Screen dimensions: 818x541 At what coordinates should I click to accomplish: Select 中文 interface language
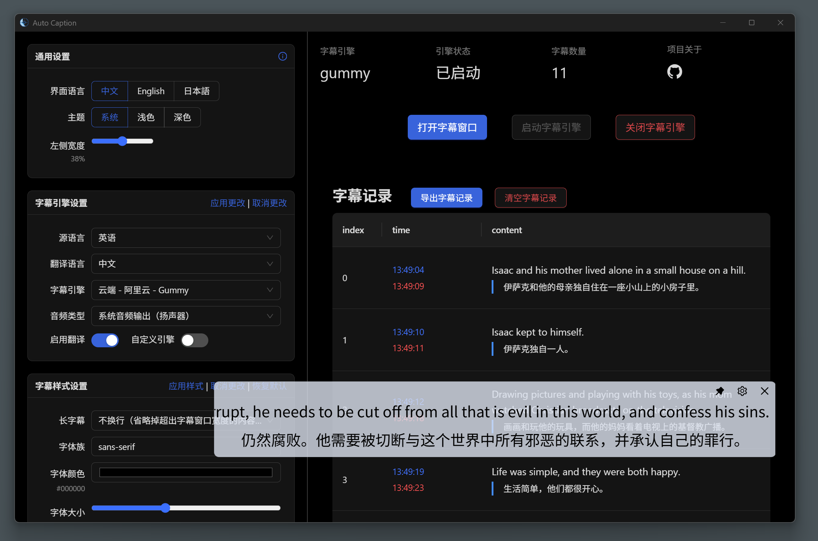click(109, 91)
